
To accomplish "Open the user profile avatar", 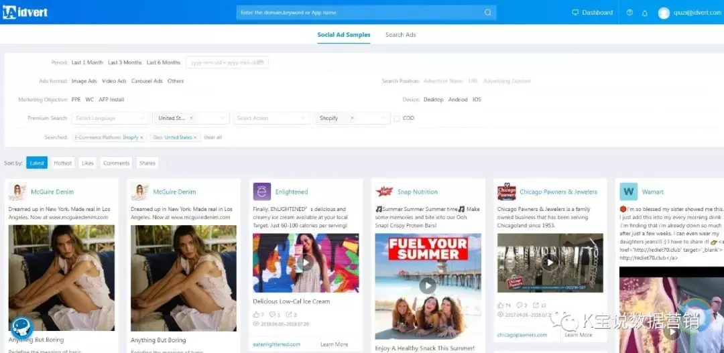I will [664, 13].
